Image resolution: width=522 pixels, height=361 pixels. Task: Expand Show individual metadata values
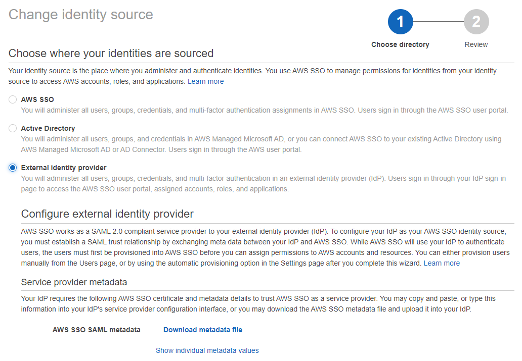[x=207, y=350]
